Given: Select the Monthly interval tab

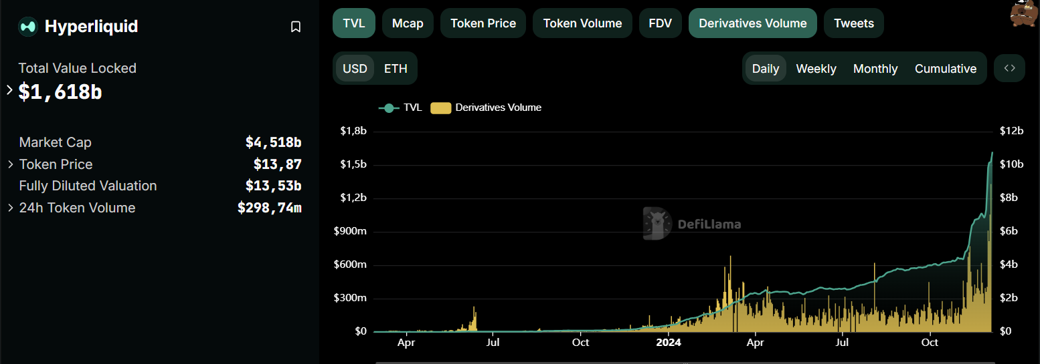Looking at the screenshot, I should tap(875, 69).
